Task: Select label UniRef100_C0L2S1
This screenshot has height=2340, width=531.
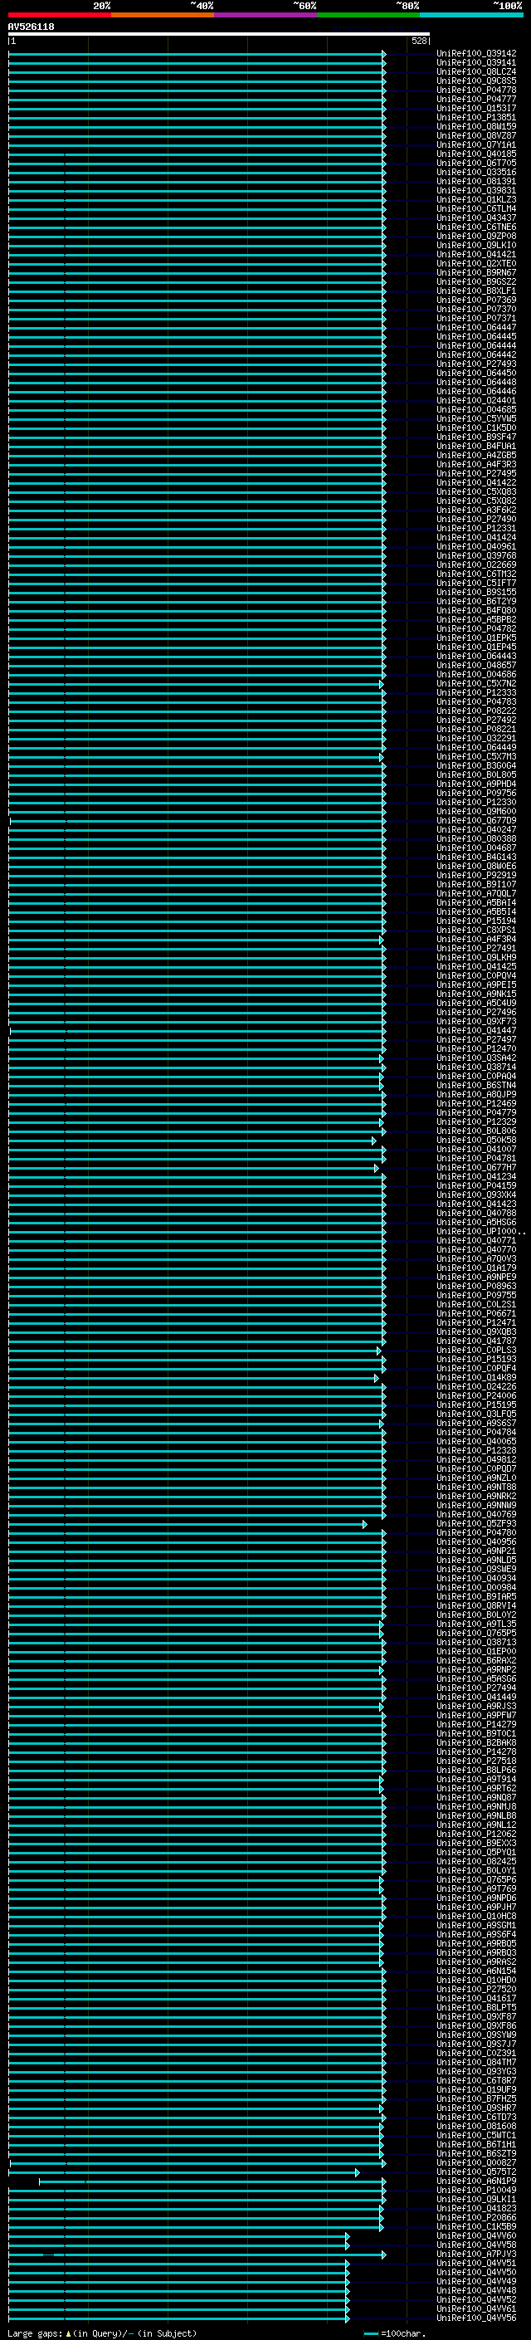Action: pyautogui.click(x=476, y=1304)
